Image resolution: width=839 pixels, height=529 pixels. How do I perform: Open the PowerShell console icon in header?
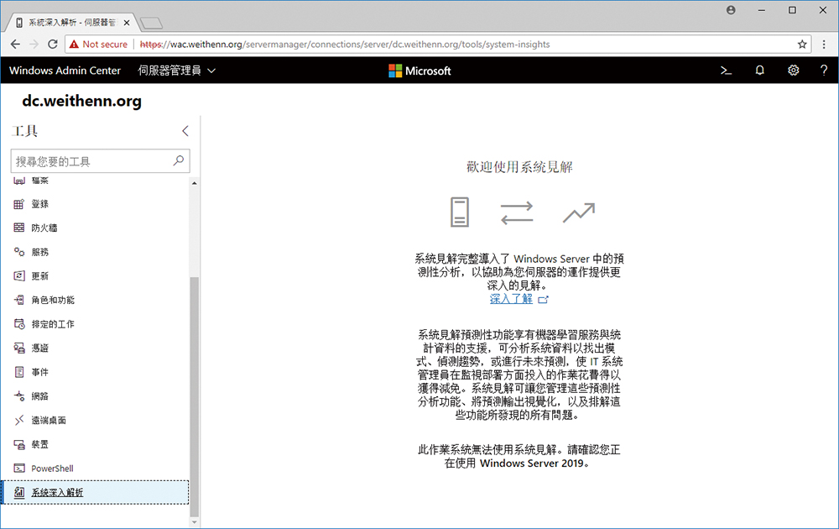click(x=726, y=71)
